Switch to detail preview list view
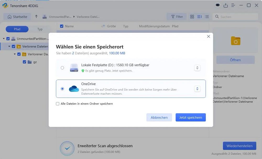Screen dimensions: 262x159 point(199,17)
